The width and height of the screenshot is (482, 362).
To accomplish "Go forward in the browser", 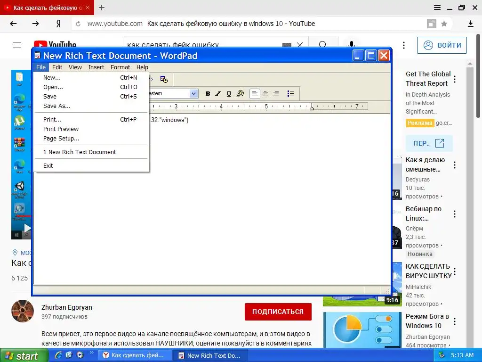I will pyautogui.click(x=36, y=24).
